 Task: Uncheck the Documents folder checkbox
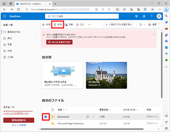pyautogui.click(x=46, y=117)
